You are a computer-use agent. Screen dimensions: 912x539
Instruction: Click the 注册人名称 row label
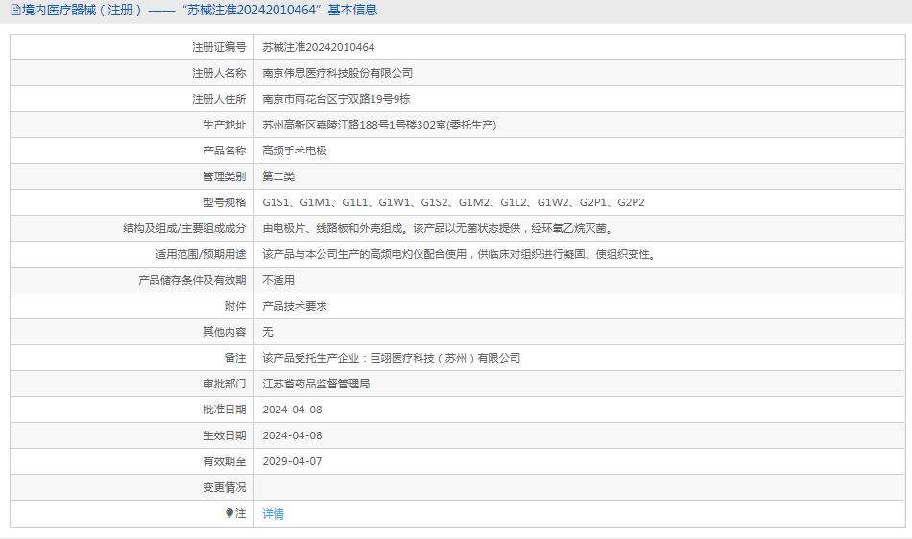click(x=219, y=73)
